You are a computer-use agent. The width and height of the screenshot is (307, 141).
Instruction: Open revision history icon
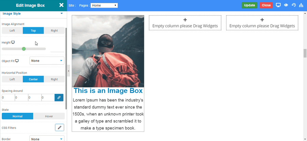(293, 5)
